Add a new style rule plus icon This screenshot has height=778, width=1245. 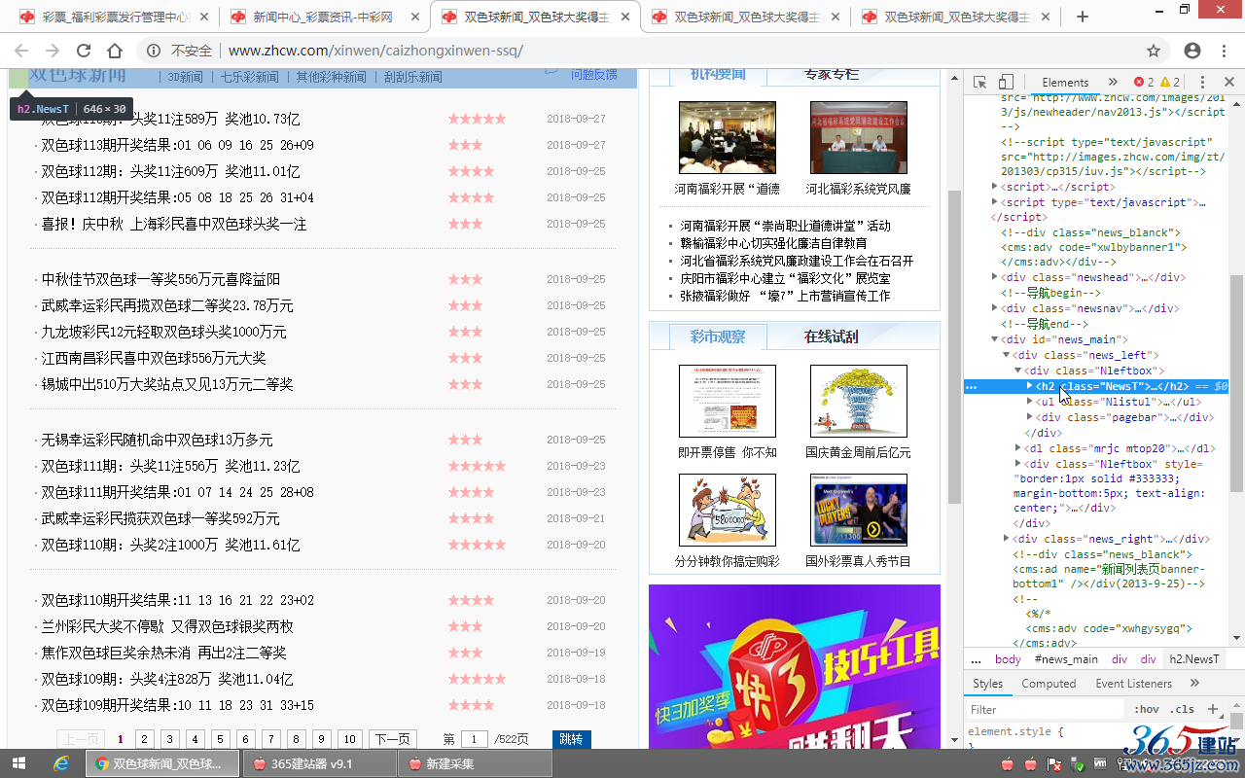pos(1213,709)
